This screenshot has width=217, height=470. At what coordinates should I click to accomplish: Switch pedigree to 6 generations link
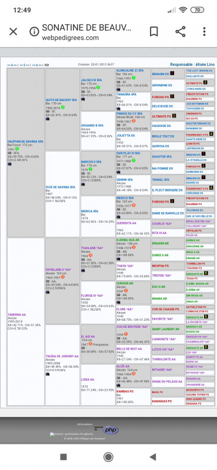[37, 65]
